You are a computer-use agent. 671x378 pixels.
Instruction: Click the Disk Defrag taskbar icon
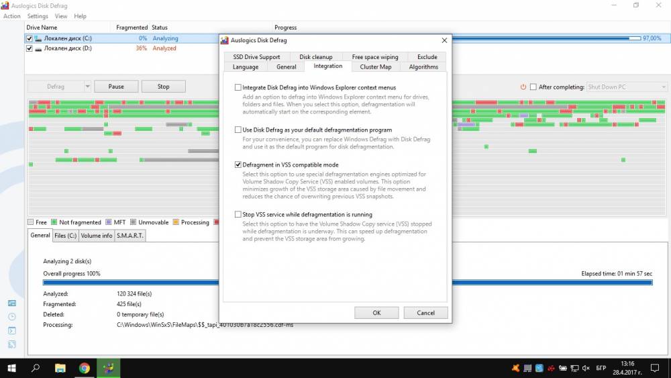point(108,368)
